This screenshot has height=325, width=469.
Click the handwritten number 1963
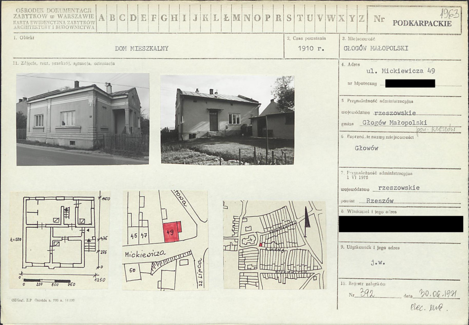449,14
